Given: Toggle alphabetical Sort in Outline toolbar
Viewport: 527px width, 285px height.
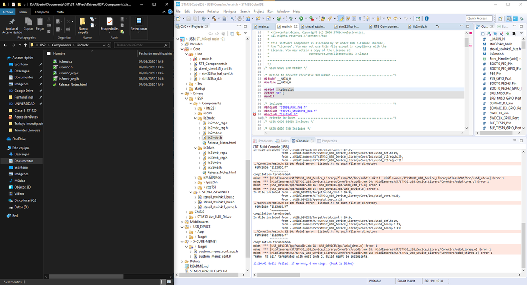Looking at the screenshot, I should pyautogui.click(x=489, y=33).
